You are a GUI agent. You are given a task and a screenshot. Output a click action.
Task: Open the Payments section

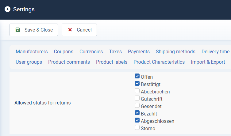tap(139, 51)
